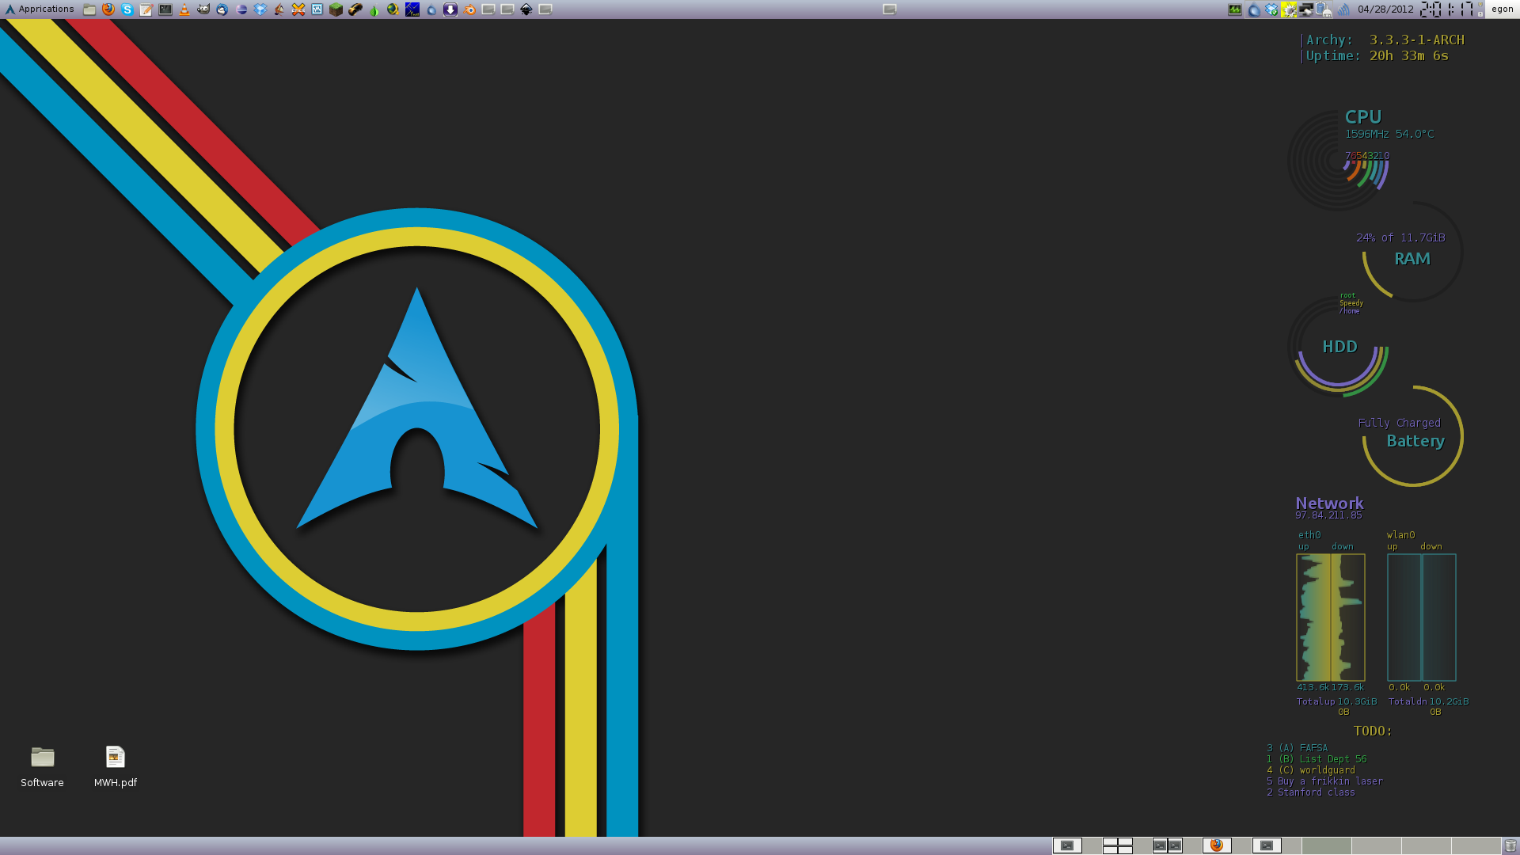Launch the terminal emulator panel icon

tap(165, 9)
